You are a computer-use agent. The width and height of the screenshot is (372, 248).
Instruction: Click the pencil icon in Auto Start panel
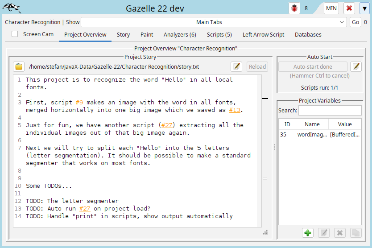click(x=355, y=67)
